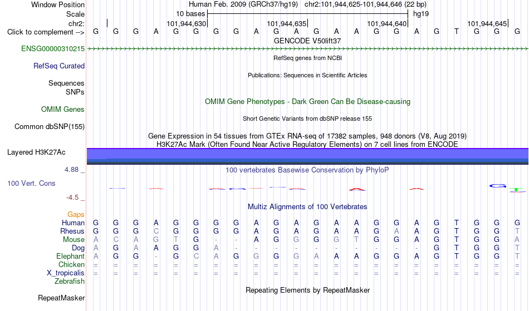Click the 4.88 PhyloP upper bound value
This screenshot has height=311, width=529.
point(71,170)
